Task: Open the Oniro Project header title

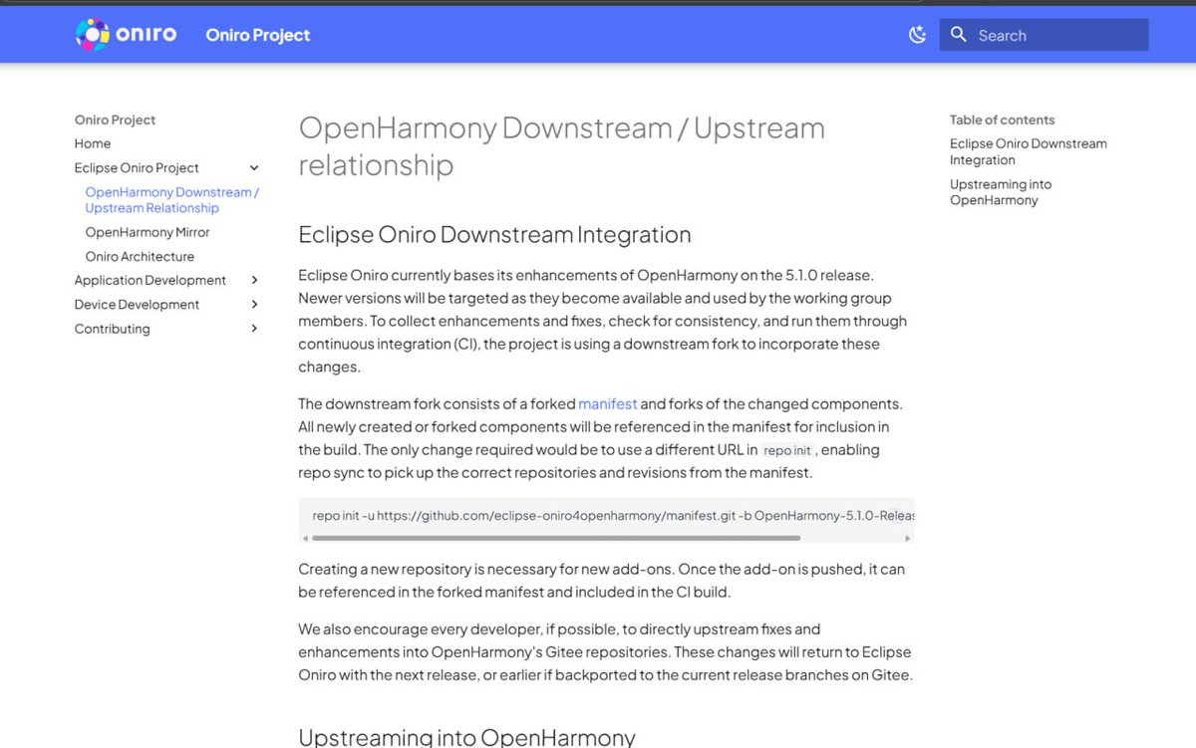Action: 257,35
